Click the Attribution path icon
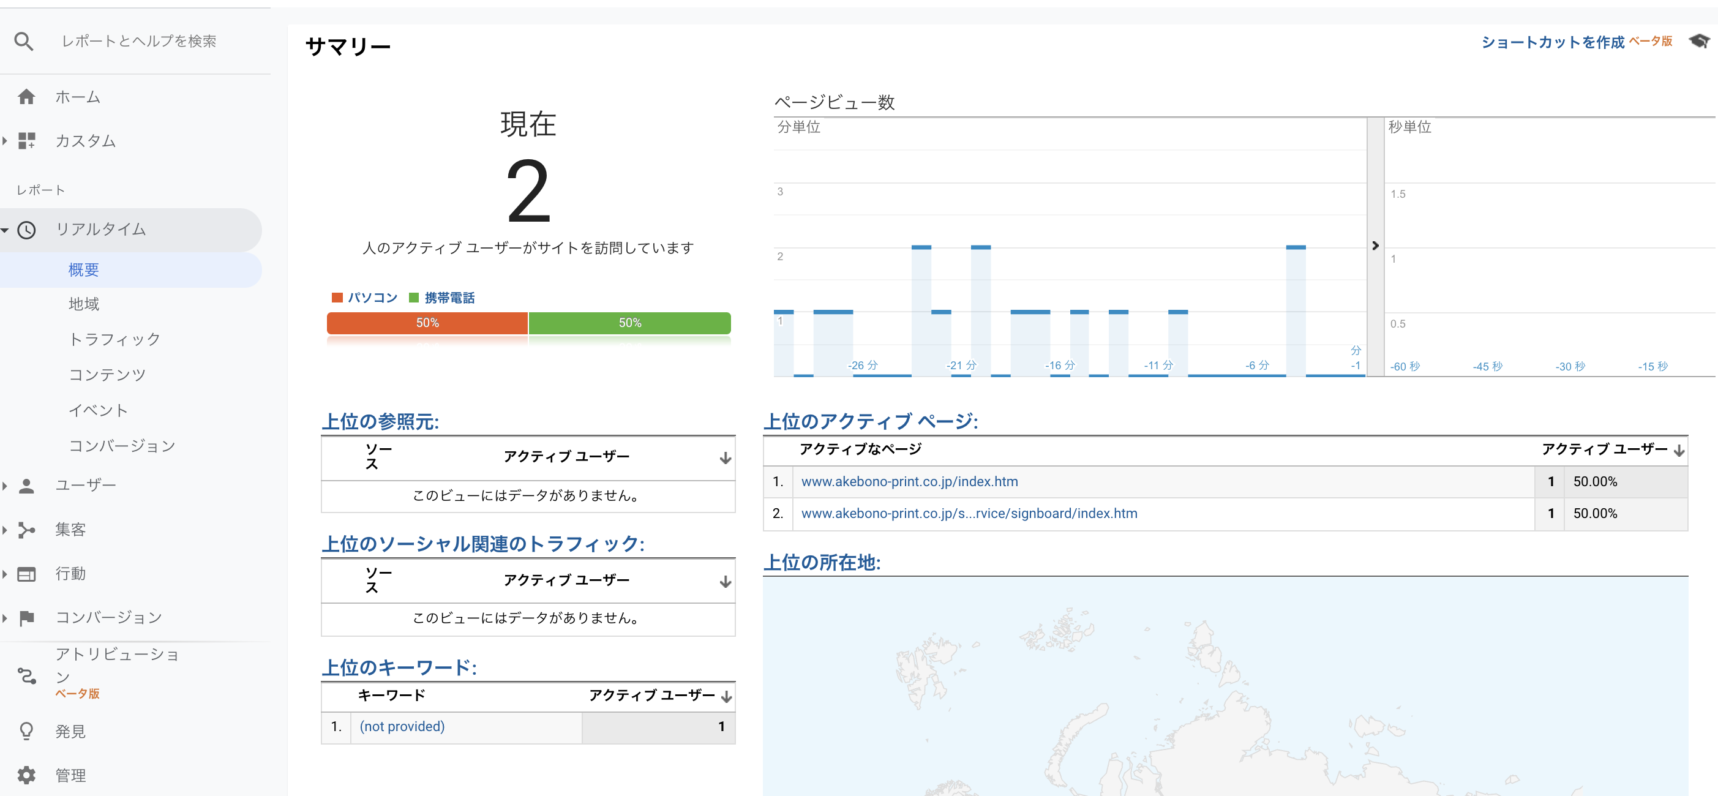The width and height of the screenshot is (1718, 796). (x=26, y=676)
